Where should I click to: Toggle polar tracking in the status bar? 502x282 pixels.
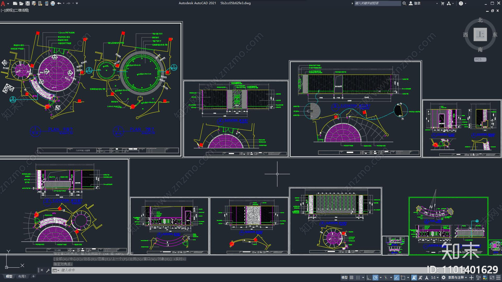[x=376, y=278]
